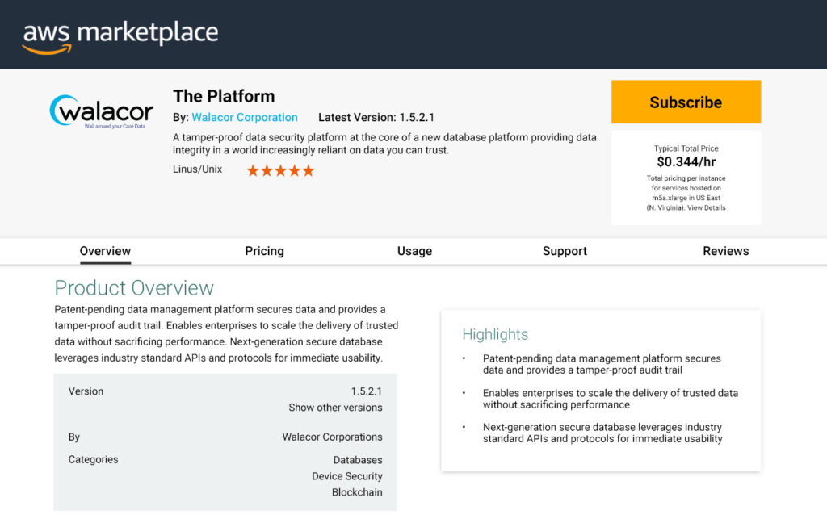
Task: Click The Platform product title
Action: (x=224, y=96)
